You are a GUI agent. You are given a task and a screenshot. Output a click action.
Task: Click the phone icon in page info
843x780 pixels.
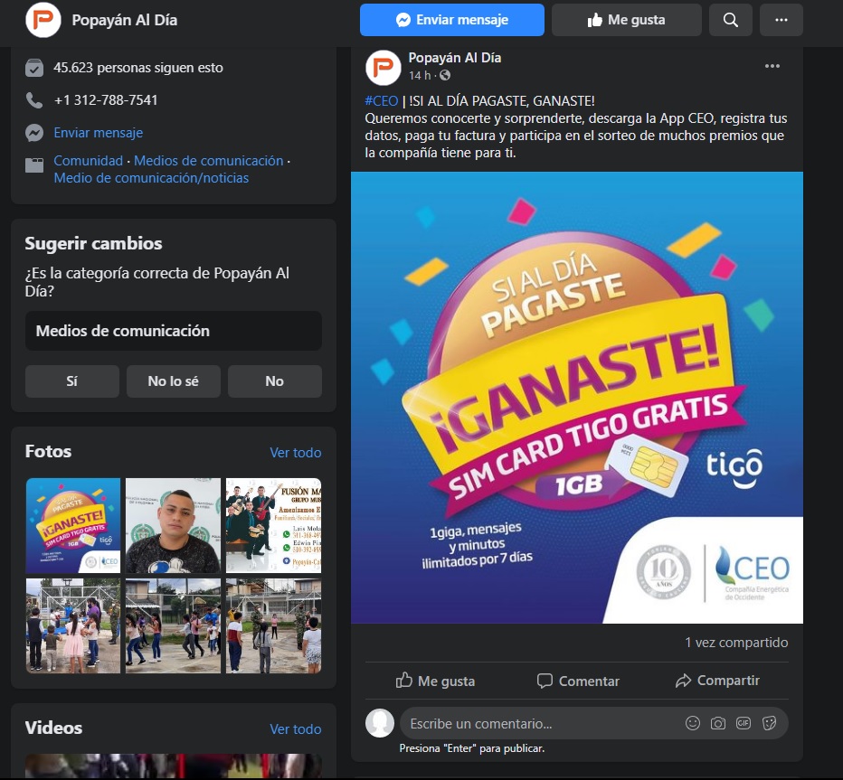coord(34,100)
